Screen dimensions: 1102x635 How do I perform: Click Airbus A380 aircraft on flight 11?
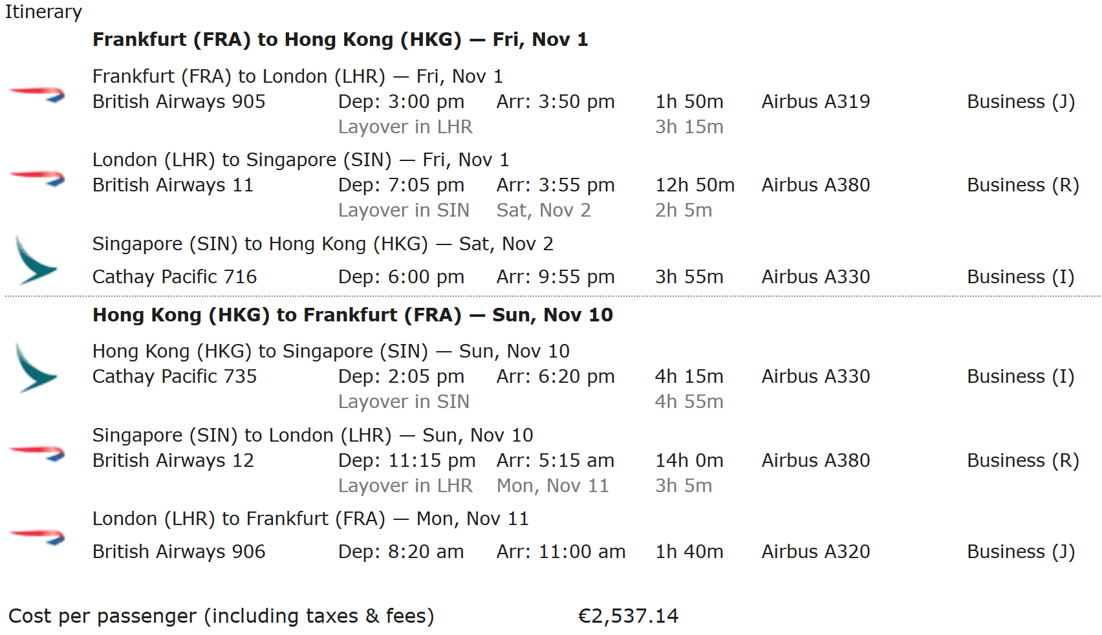pos(816,185)
